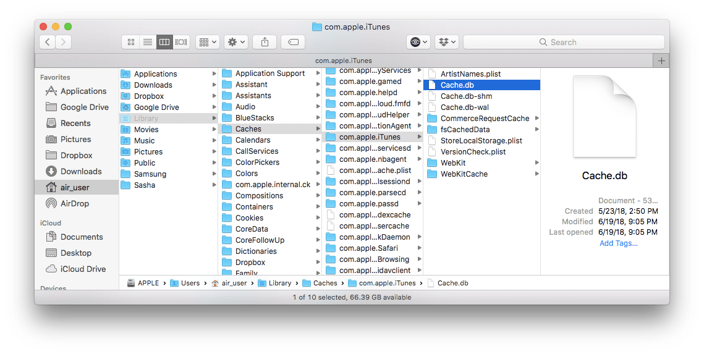704x354 pixels.
Task: Click APPLE in the path bar
Action: 143,283
